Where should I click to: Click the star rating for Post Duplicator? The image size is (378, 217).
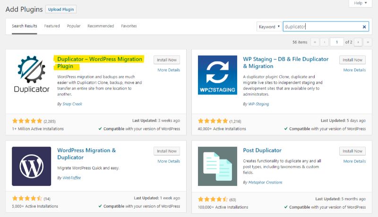tap(213, 199)
